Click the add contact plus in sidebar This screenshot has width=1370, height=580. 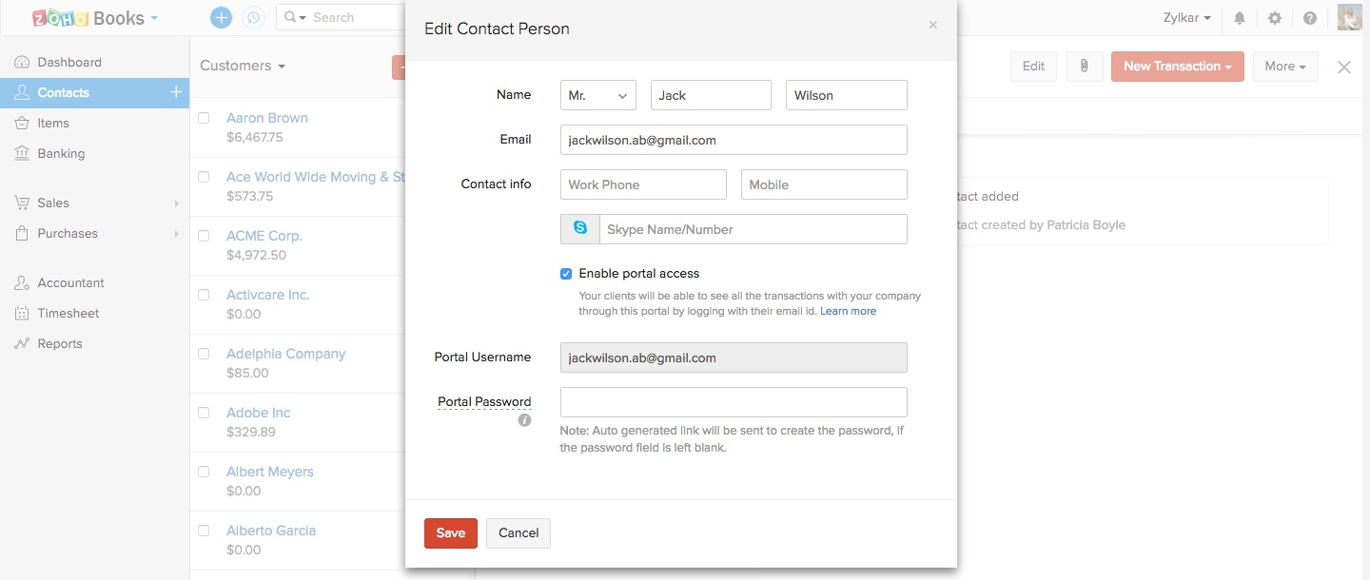[x=175, y=92]
